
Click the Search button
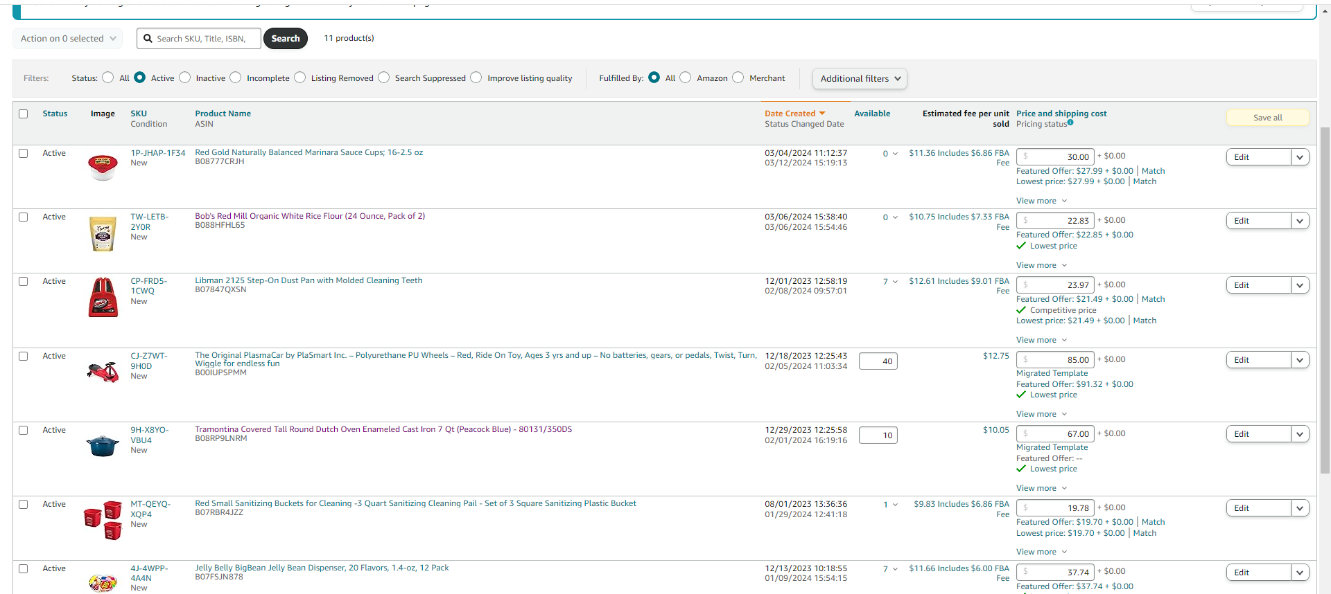pyautogui.click(x=286, y=39)
